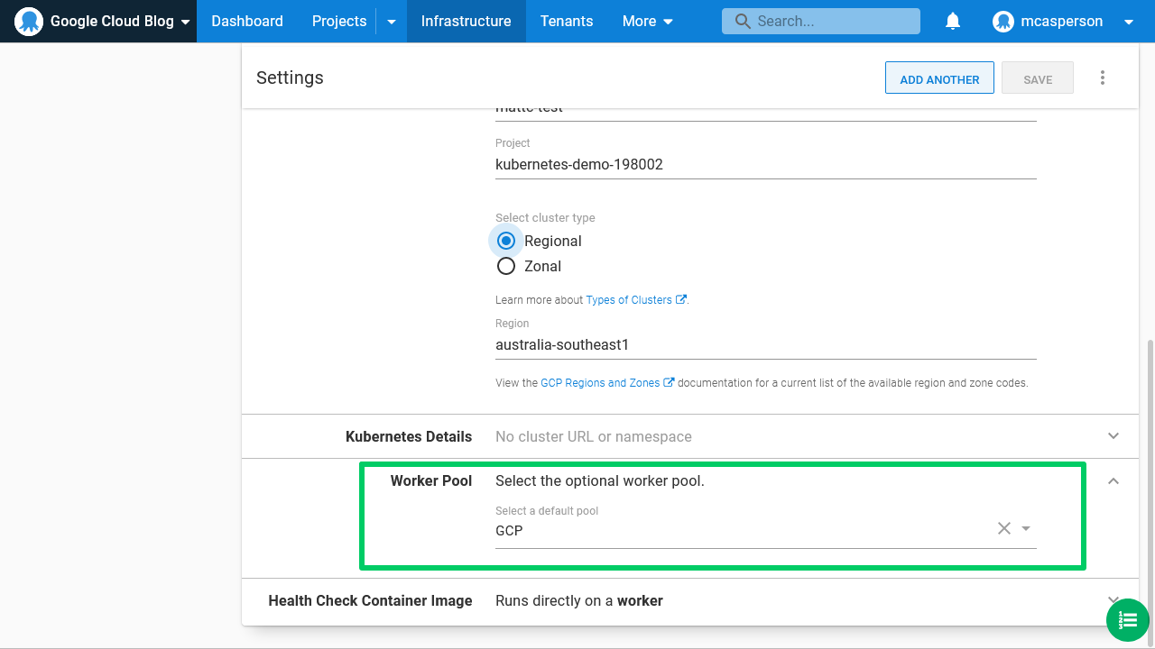Select the Zonal cluster type
This screenshot has width=1155, height=649.
pos(506,266)
